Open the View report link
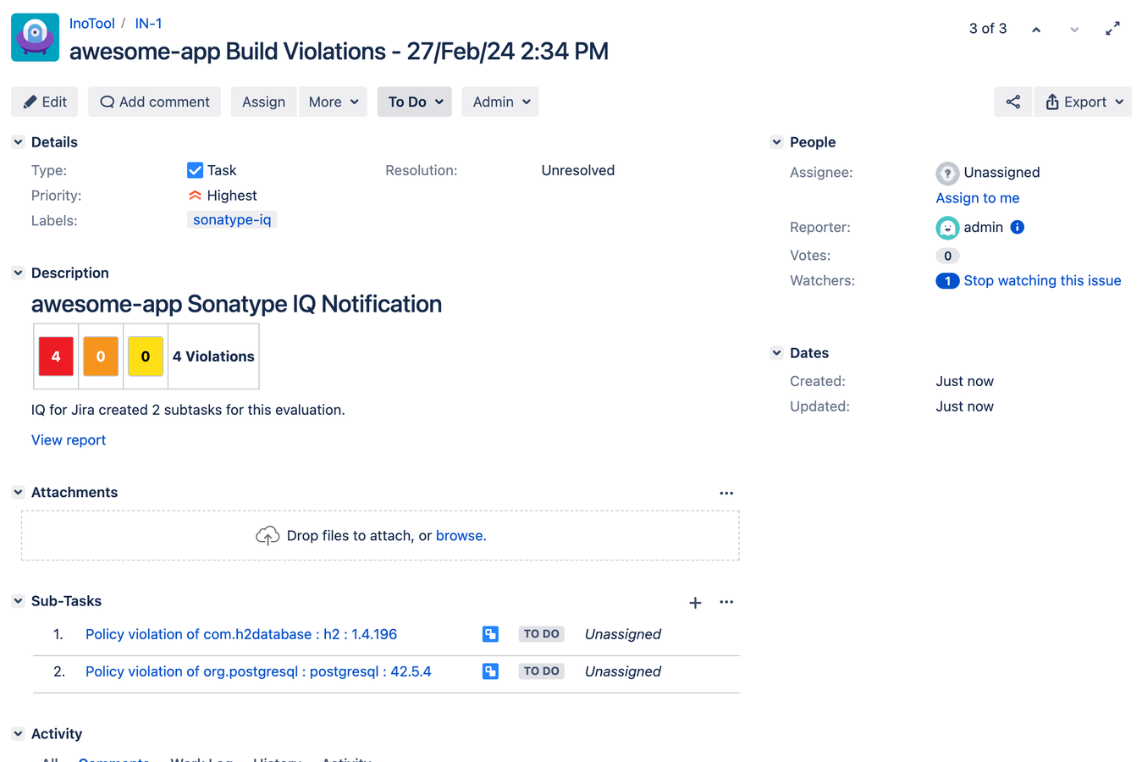 coord(69,440)
